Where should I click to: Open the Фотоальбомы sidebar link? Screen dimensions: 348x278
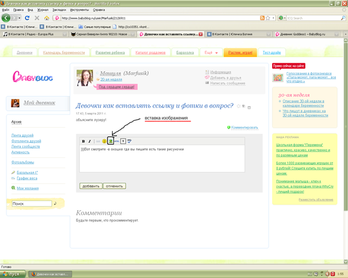pos(23,162)
